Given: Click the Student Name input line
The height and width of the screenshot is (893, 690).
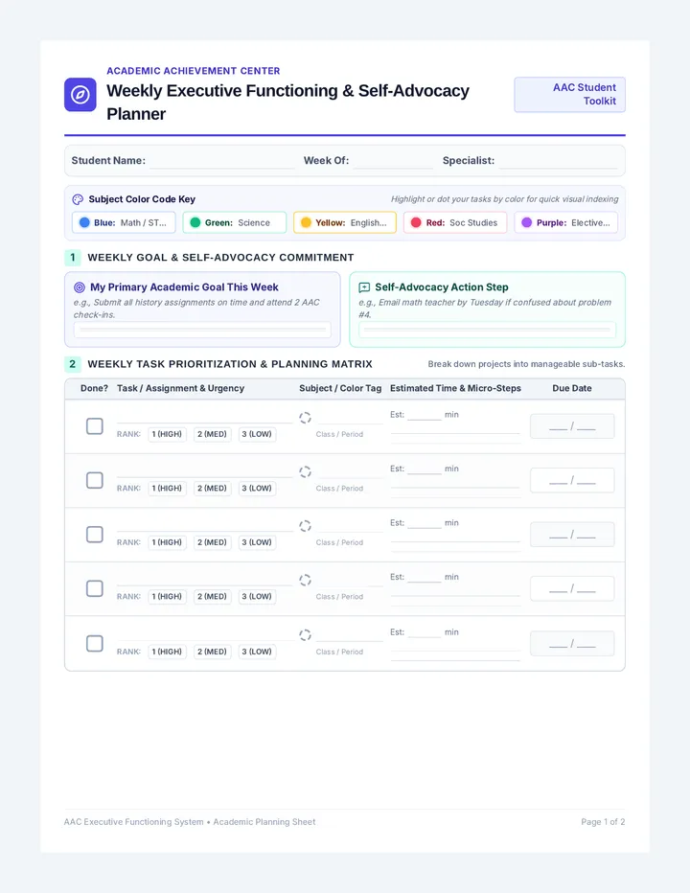Looking at the screenshot, I should [222, 162].
